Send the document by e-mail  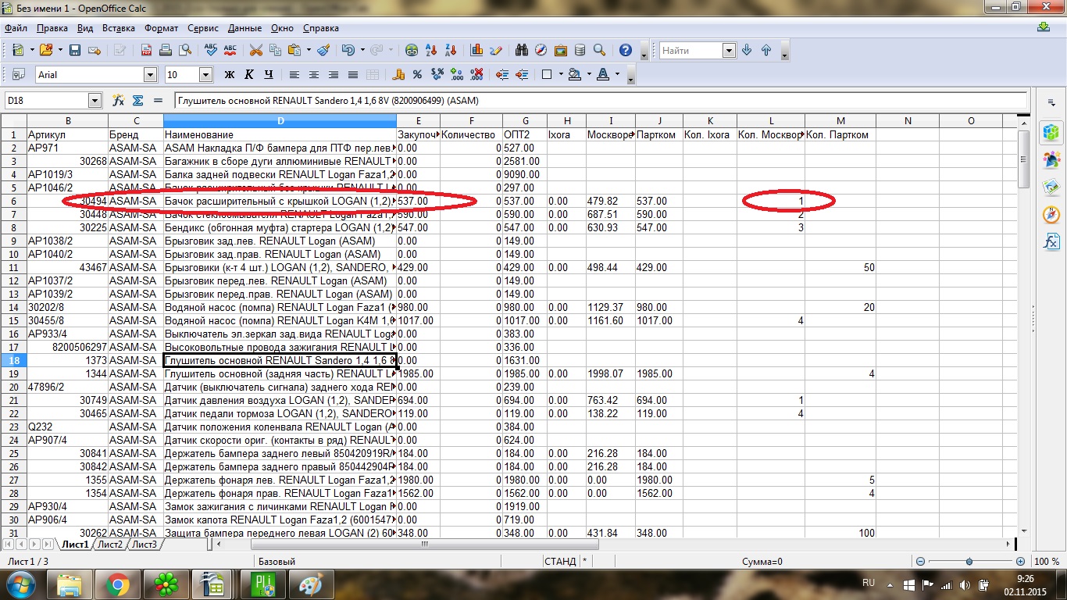click(x=95, y=50)
